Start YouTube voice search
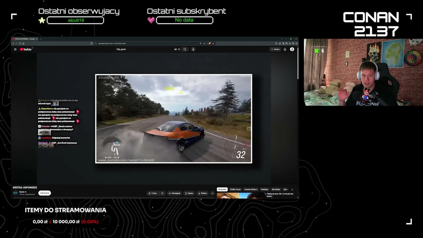This screenshot has width=423, height=238. [x=193, y=49]
